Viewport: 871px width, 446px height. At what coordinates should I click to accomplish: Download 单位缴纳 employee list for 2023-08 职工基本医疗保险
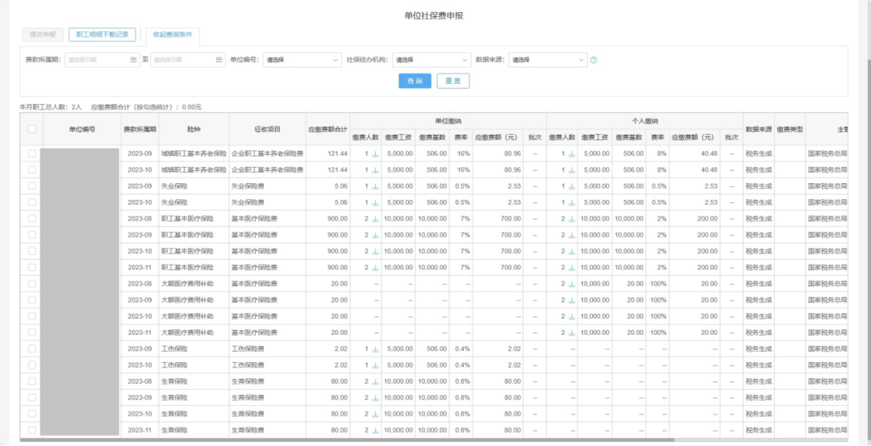[x=375, y=219]
